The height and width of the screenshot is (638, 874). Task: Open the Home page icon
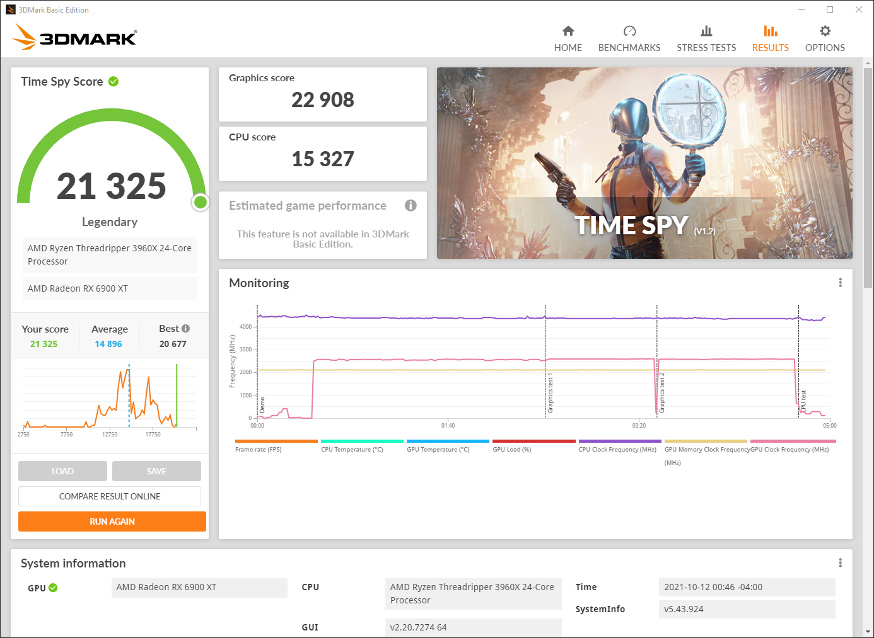pos(568,31)
